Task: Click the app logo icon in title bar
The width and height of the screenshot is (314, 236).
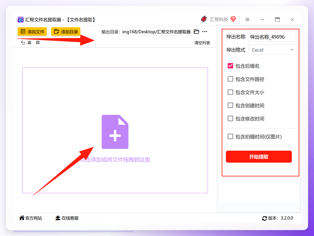Action: click(x=21, y=19)
